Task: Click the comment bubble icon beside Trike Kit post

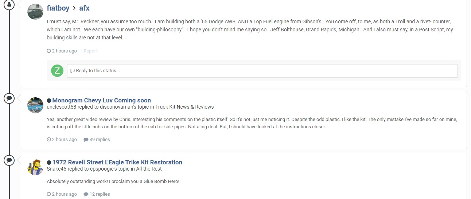Action: click(9, 160)
